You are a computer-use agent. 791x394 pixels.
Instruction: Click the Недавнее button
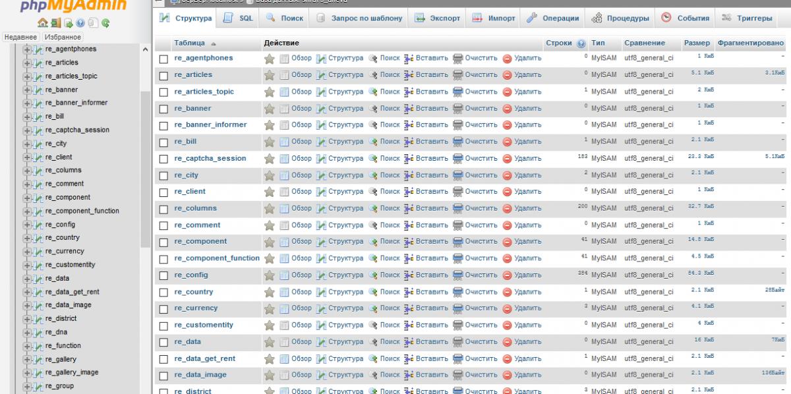[21, 37]
